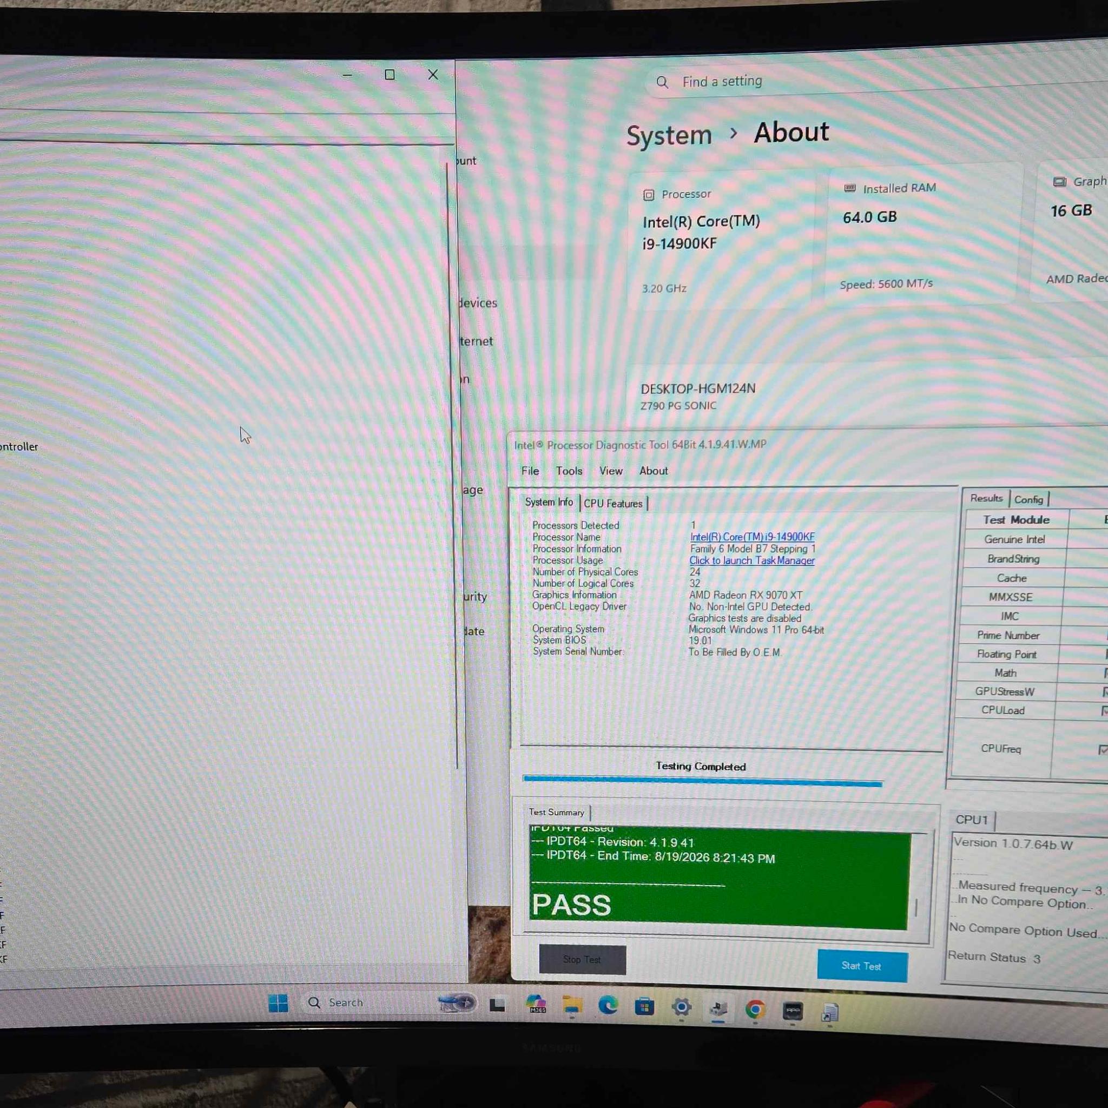Image resolution: width=1108 pixels, height=1108 pixels.
Task: Click 'Microsoft Windows 11 Pro 64-bit' operating system value
Action: point(756,630)
